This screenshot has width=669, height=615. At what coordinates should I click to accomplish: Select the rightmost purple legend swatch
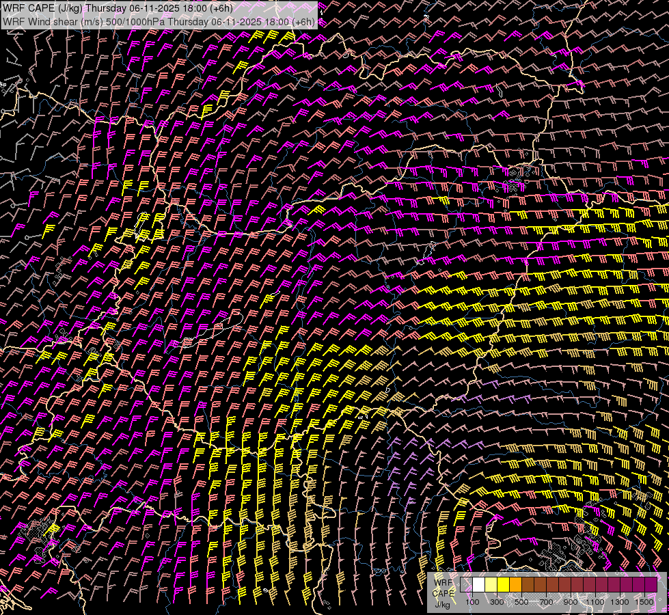click(x=651, y=585)
